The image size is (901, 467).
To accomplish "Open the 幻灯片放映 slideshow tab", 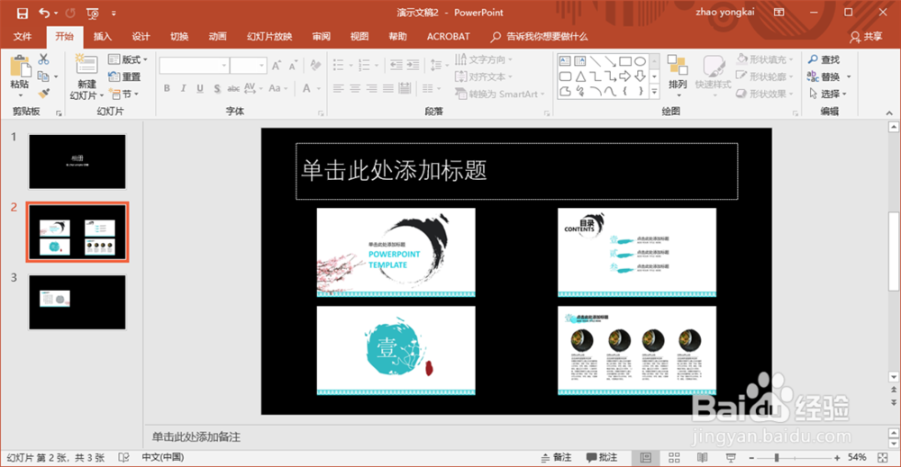I will coord(269,37).
